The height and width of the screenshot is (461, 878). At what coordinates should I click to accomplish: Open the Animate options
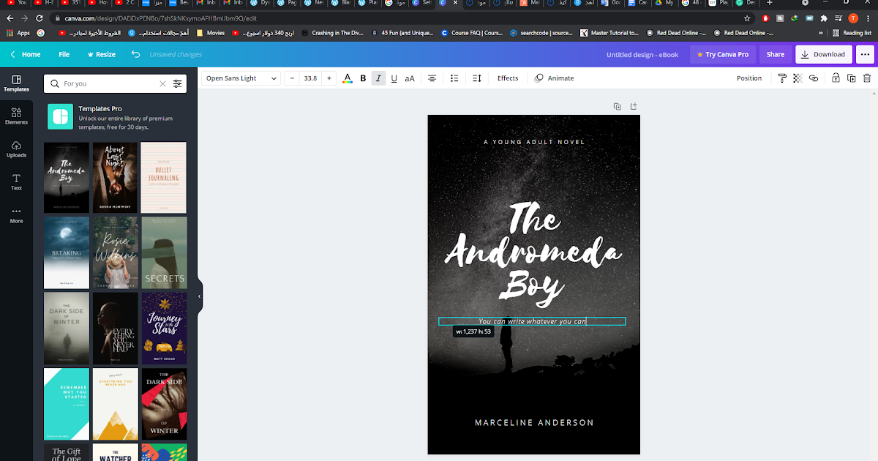click(555, 78)
